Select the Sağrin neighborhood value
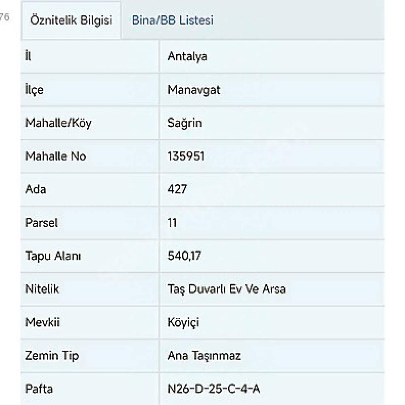This screenshot has height=405, width=405. pos(184,123)
